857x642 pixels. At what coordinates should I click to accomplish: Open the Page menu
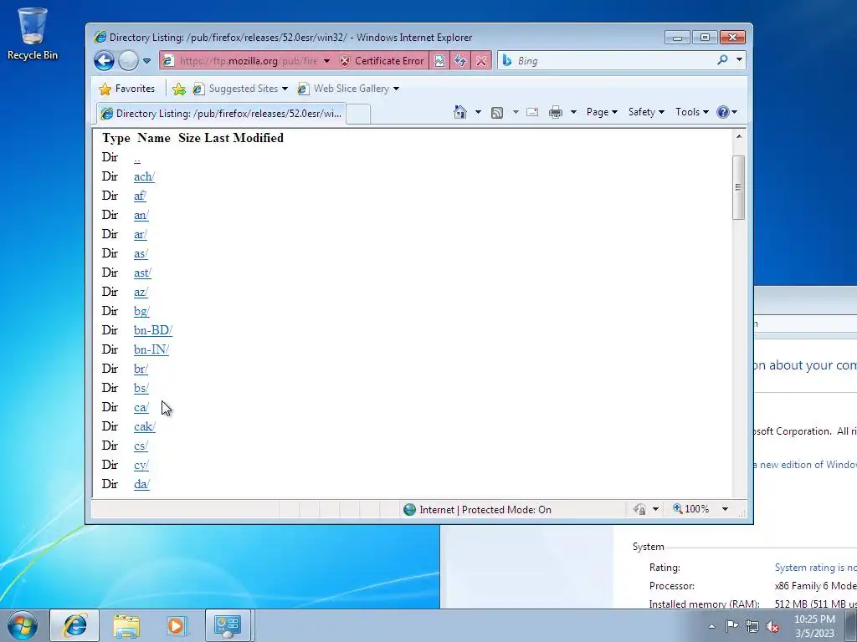click(x=602, y=112)
